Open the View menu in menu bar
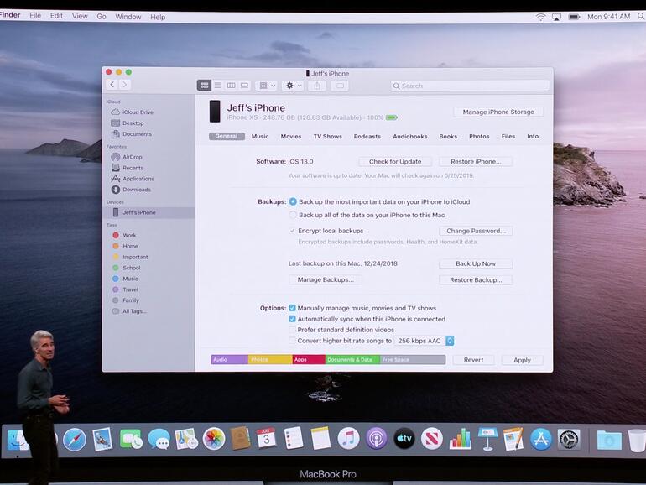This screenshot has width=646, height=485. pos(80,16)
